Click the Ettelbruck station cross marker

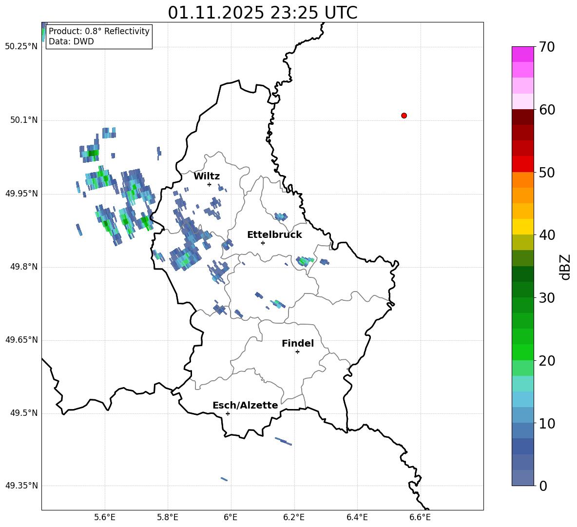tap(263, 243)
